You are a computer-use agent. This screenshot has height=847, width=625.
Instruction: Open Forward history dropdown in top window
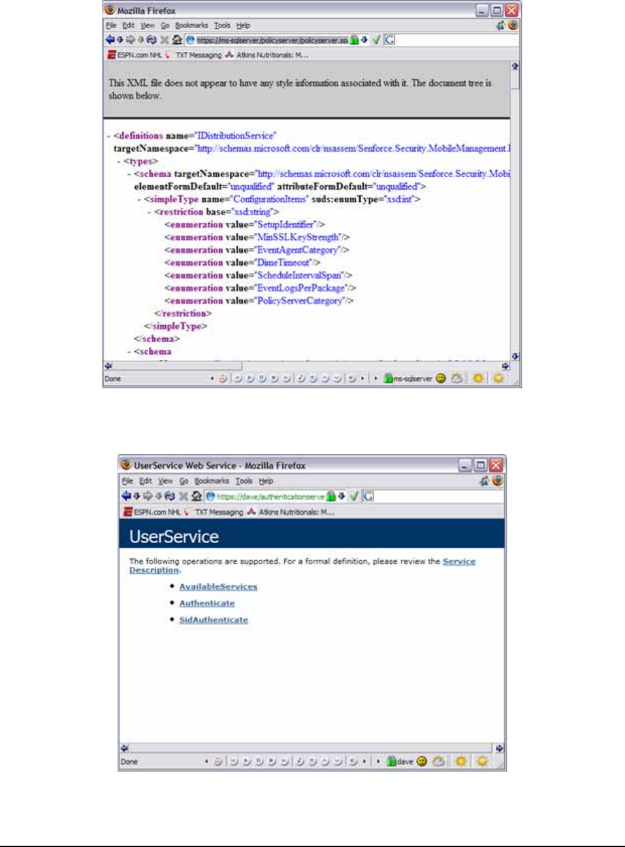[x=139, y=39]
